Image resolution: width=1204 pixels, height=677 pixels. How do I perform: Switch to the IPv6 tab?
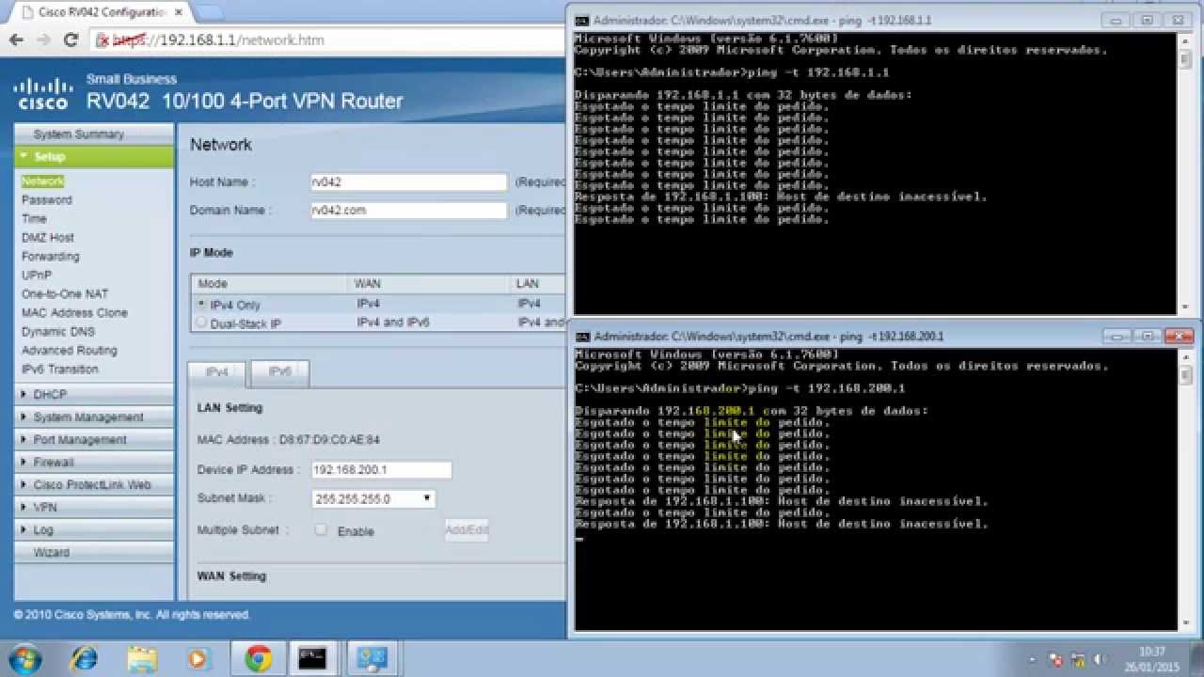[x=279, y=373]
